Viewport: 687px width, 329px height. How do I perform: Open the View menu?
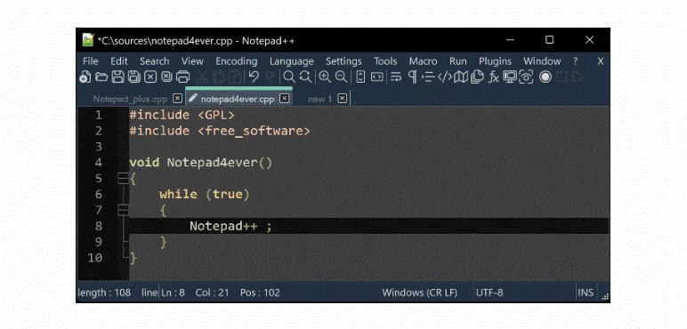(x=192, y=61)
